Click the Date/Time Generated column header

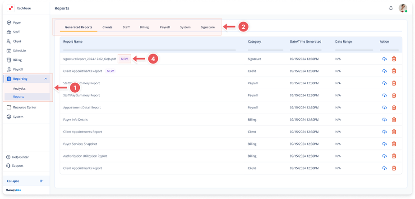[x=306, y=41]
